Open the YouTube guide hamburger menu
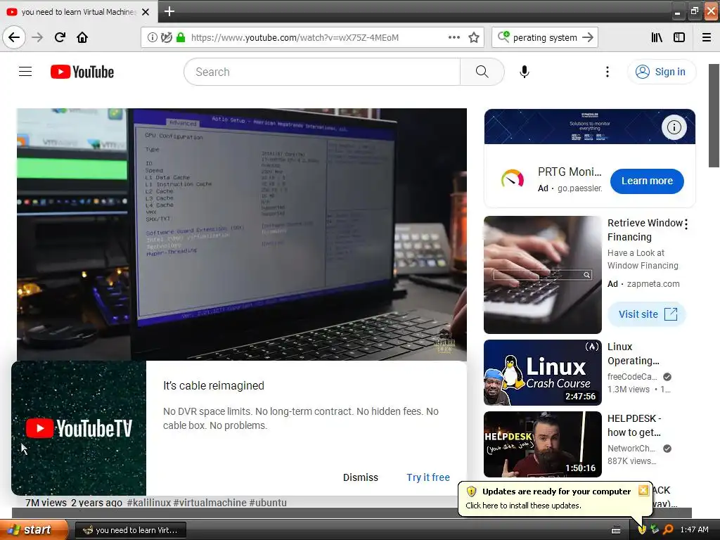Image resolution: width=720 pixels, height=540 pixels. [x=25, y=72]
